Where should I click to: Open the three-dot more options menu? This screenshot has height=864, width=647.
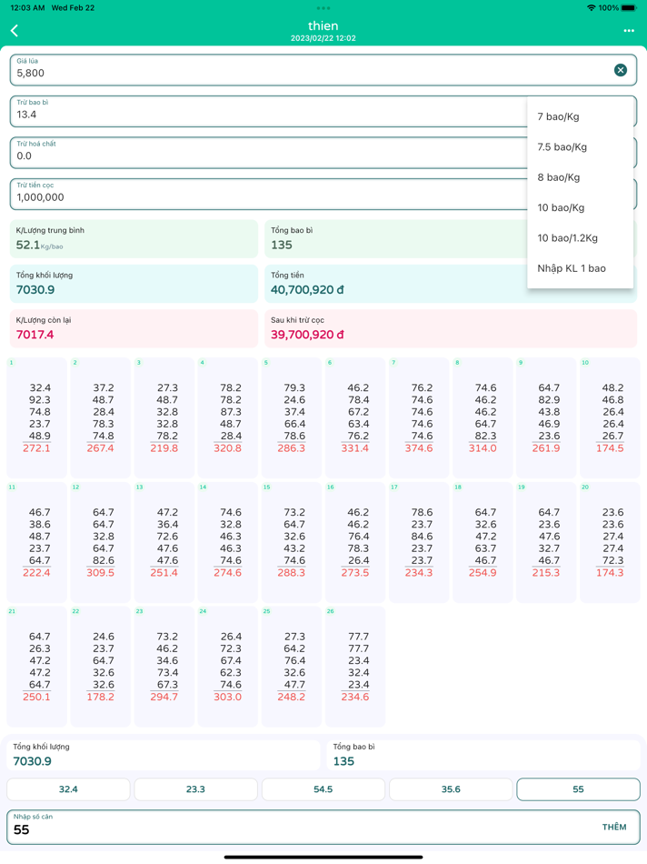click(x=629, y=31)
